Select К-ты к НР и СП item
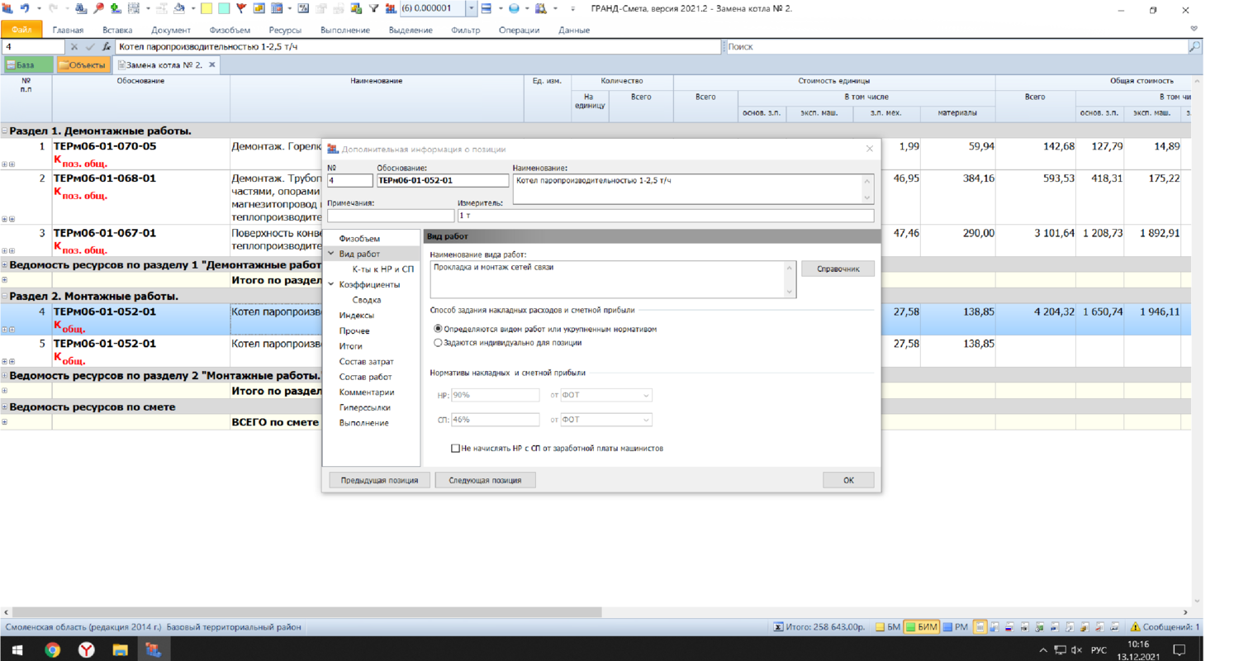 tap(383, 269)
